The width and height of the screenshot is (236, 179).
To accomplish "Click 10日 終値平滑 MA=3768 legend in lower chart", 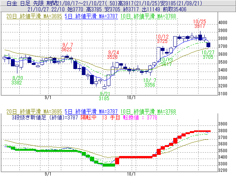I will (x=148, y=112).
